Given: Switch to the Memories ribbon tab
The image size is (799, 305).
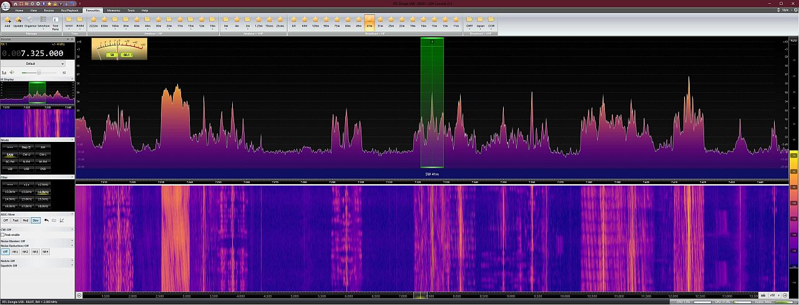Looking at the screenshot, I should point(113,11).
